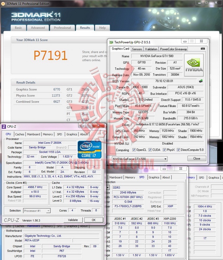The width and height of the screenshot is (223, 260).
Task: Click the Gigabyte Technology Co., Ltd. manufacturer field
Action: coord(62,236)
